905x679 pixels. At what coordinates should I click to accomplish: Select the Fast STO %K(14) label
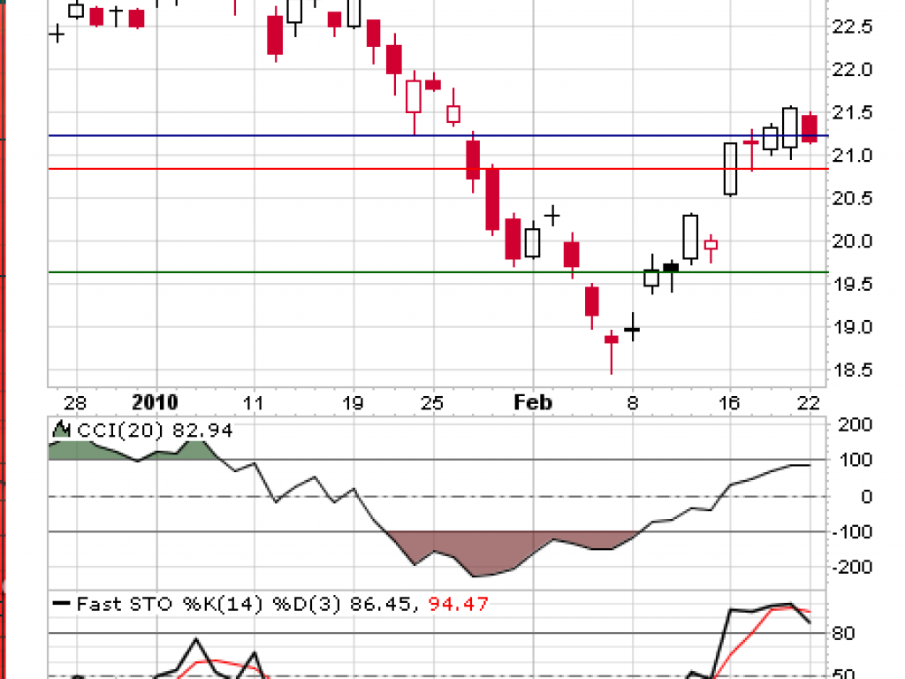pyautogui.click(x=170, y=604)
